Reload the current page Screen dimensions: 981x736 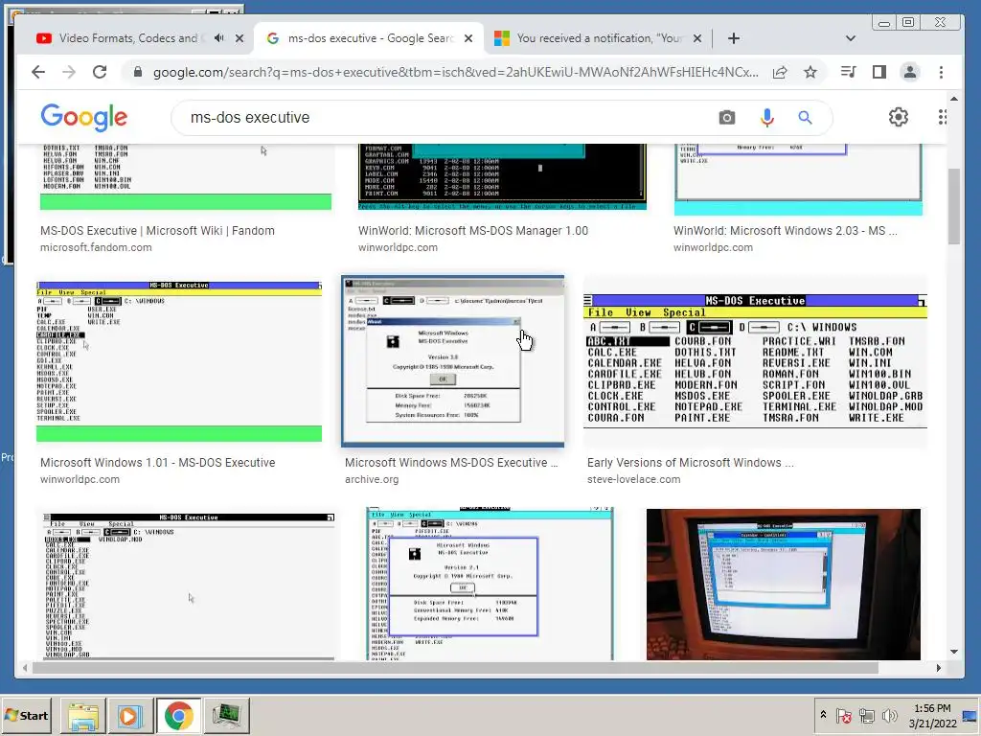(x=100, y=72)
